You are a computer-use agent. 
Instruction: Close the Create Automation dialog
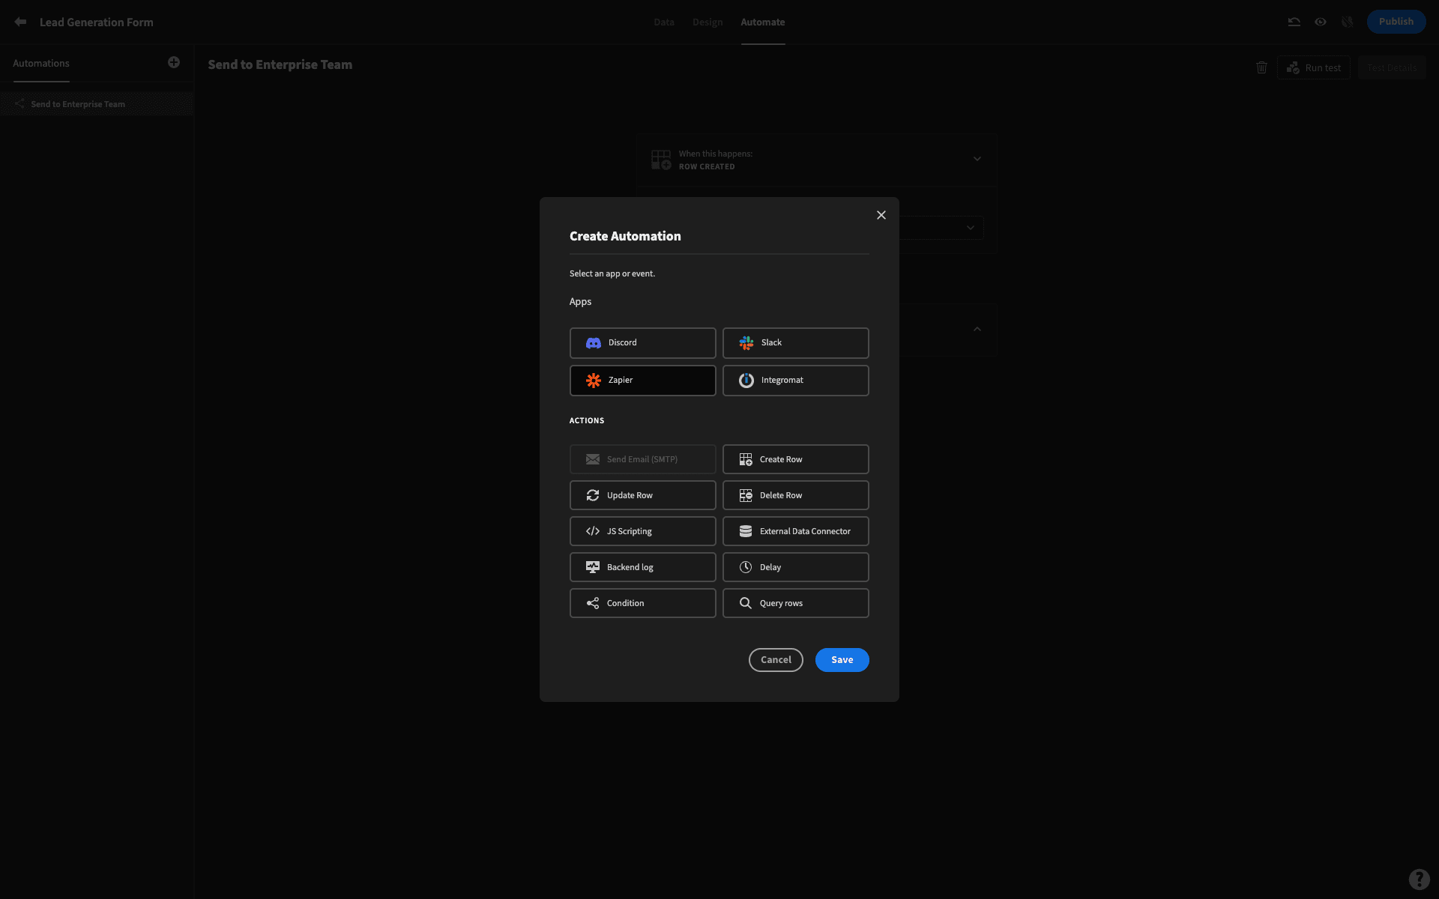point(881,215)
